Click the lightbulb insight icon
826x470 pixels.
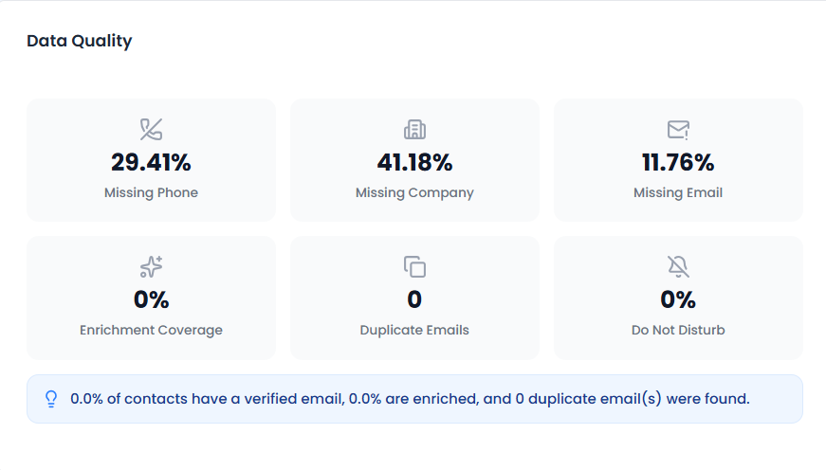point(51,399)
